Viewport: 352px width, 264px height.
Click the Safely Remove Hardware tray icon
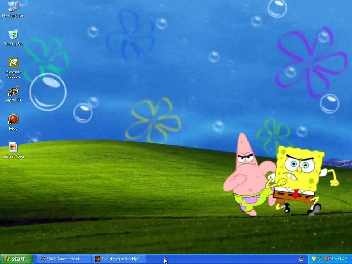(x=320, y=259)
